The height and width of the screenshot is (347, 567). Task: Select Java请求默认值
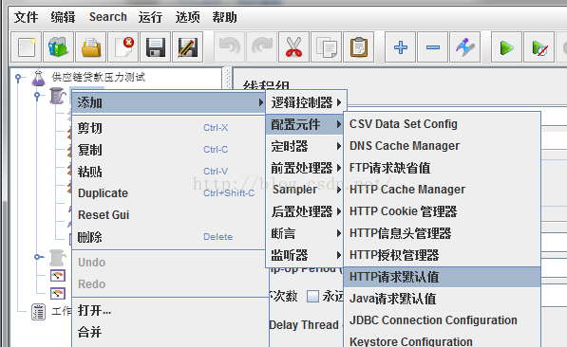point(442,299)
